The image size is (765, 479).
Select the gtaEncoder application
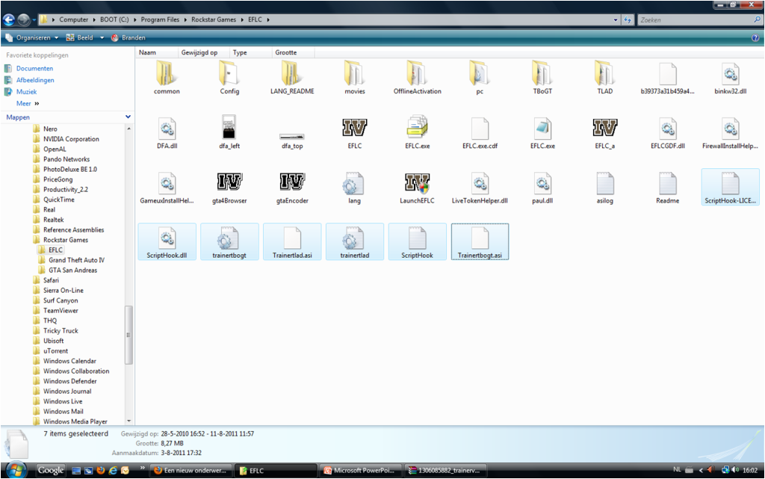[292, 188]
